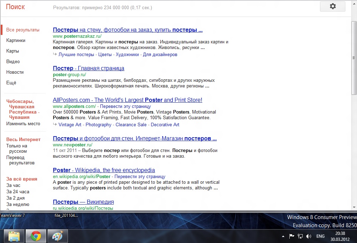Filter results За 24 часа
The width and height of the screenshot is (357, 243).
[18, 192]
